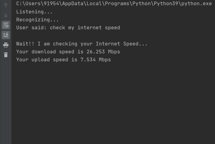Screen dimensions: 215x144
Task: Click the 'check my internet speed' phrase
Action: pos(85,28)
